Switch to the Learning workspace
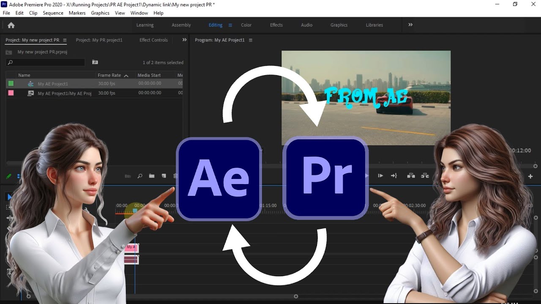Screen dimensions: 541x304 (x=145, y=25)
